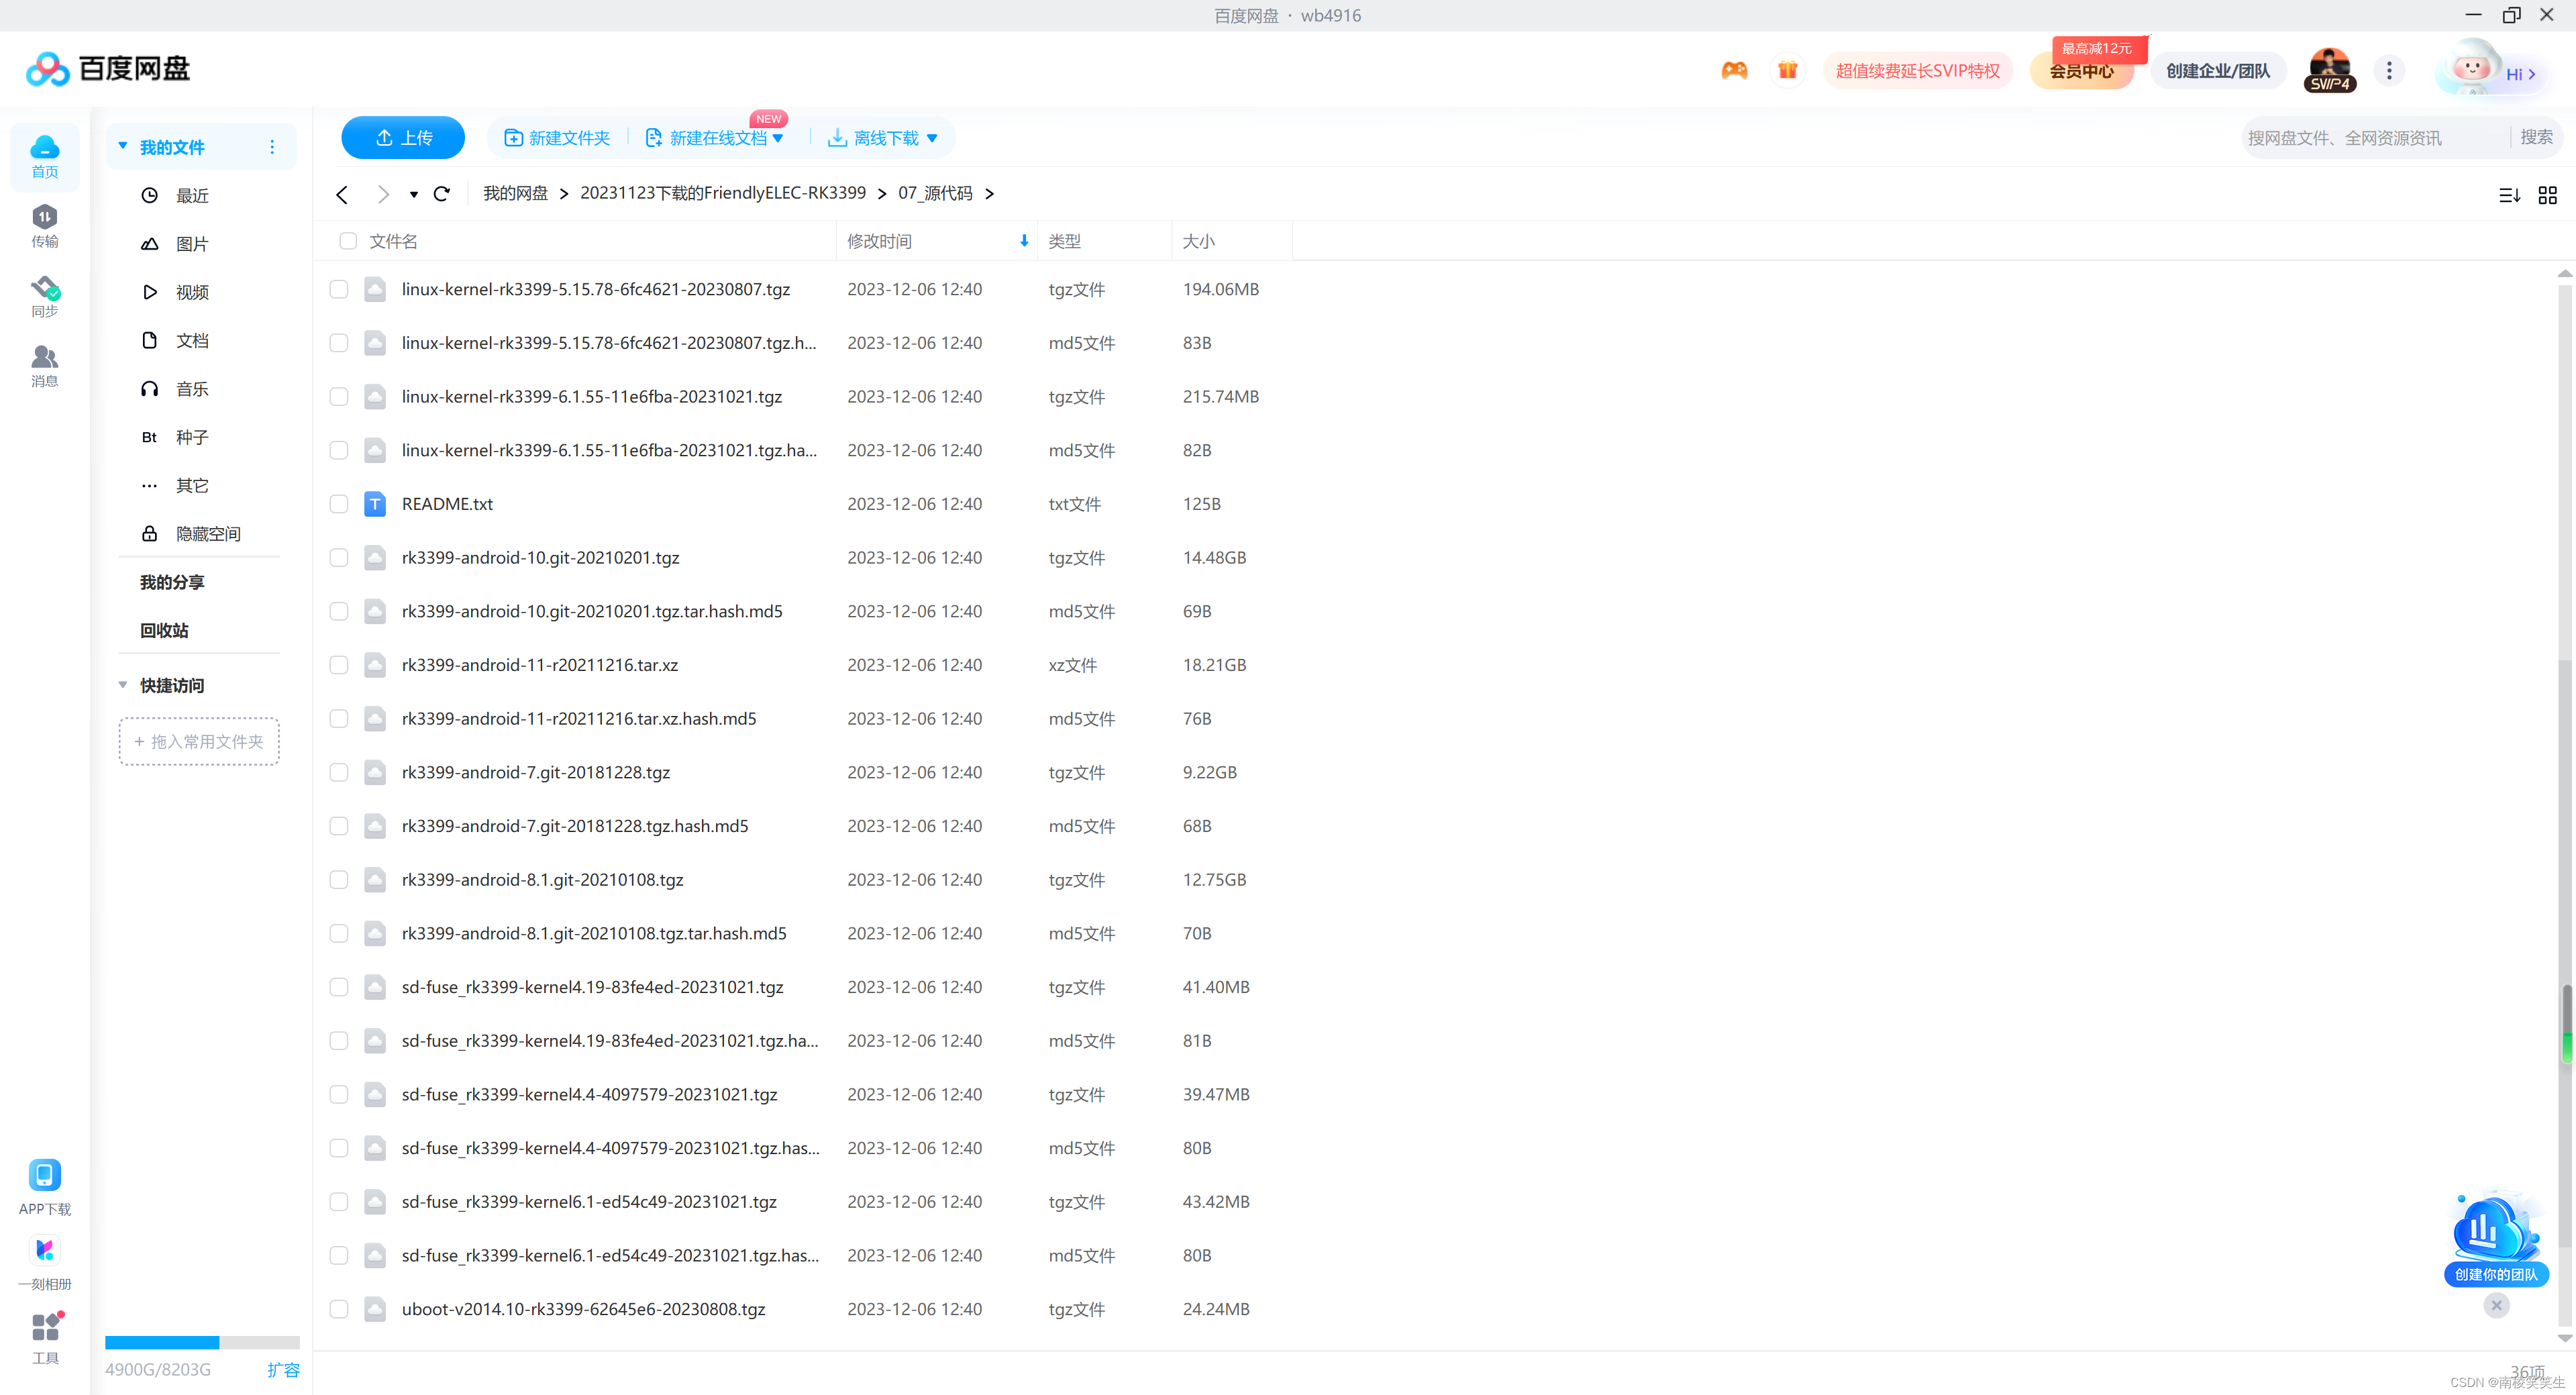Click 我的网盘 breadcrumb link
Image resolution: width=2576 pixels, height=1395 pixels.
[x=515, y=193]
